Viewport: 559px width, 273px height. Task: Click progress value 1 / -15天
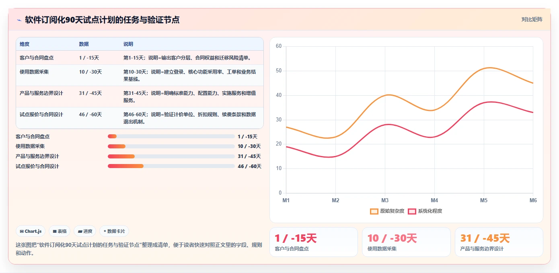(x=247, y=137)
